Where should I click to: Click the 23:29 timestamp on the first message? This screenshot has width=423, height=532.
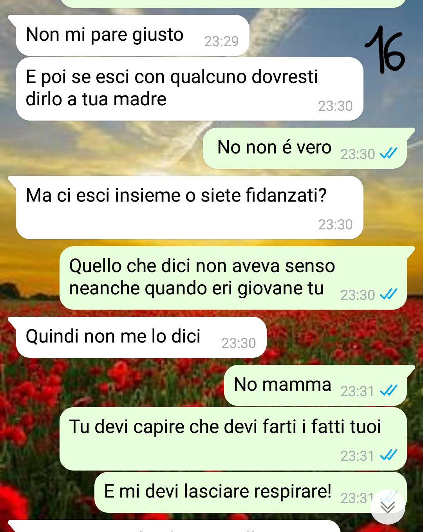pos(221,41)
